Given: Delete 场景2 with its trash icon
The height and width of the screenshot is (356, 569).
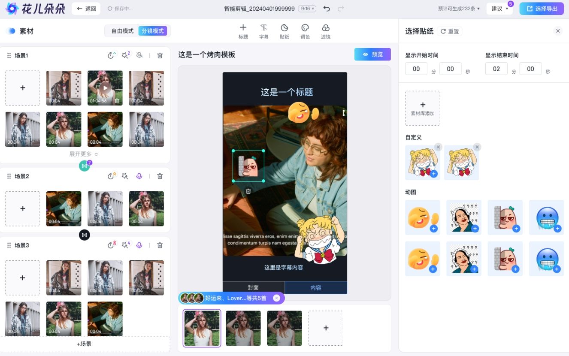Looking at the screenshot, I should (160, 176).
